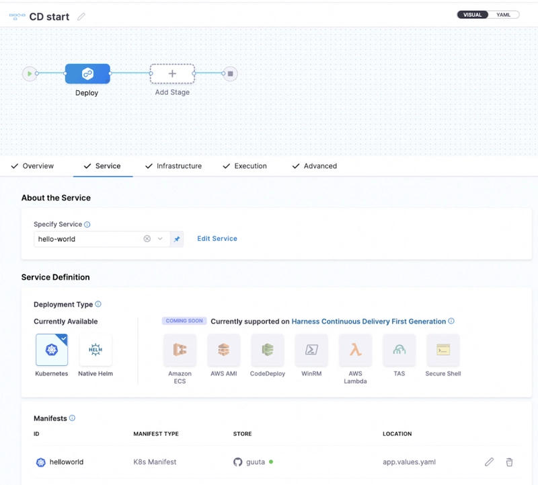Show info for Deployment Type
538x485 pixels.
[x=98, y=304]
